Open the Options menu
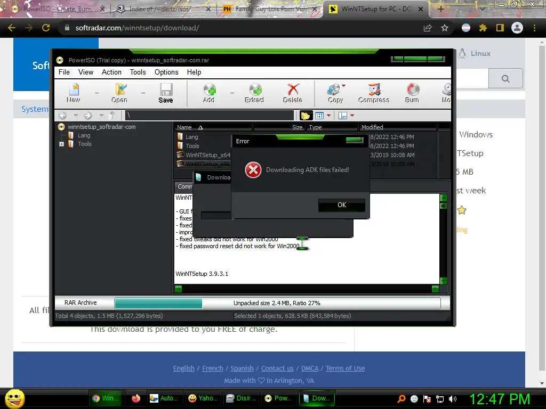The height and width of the screenshot is (409, 546). point(166,72)
